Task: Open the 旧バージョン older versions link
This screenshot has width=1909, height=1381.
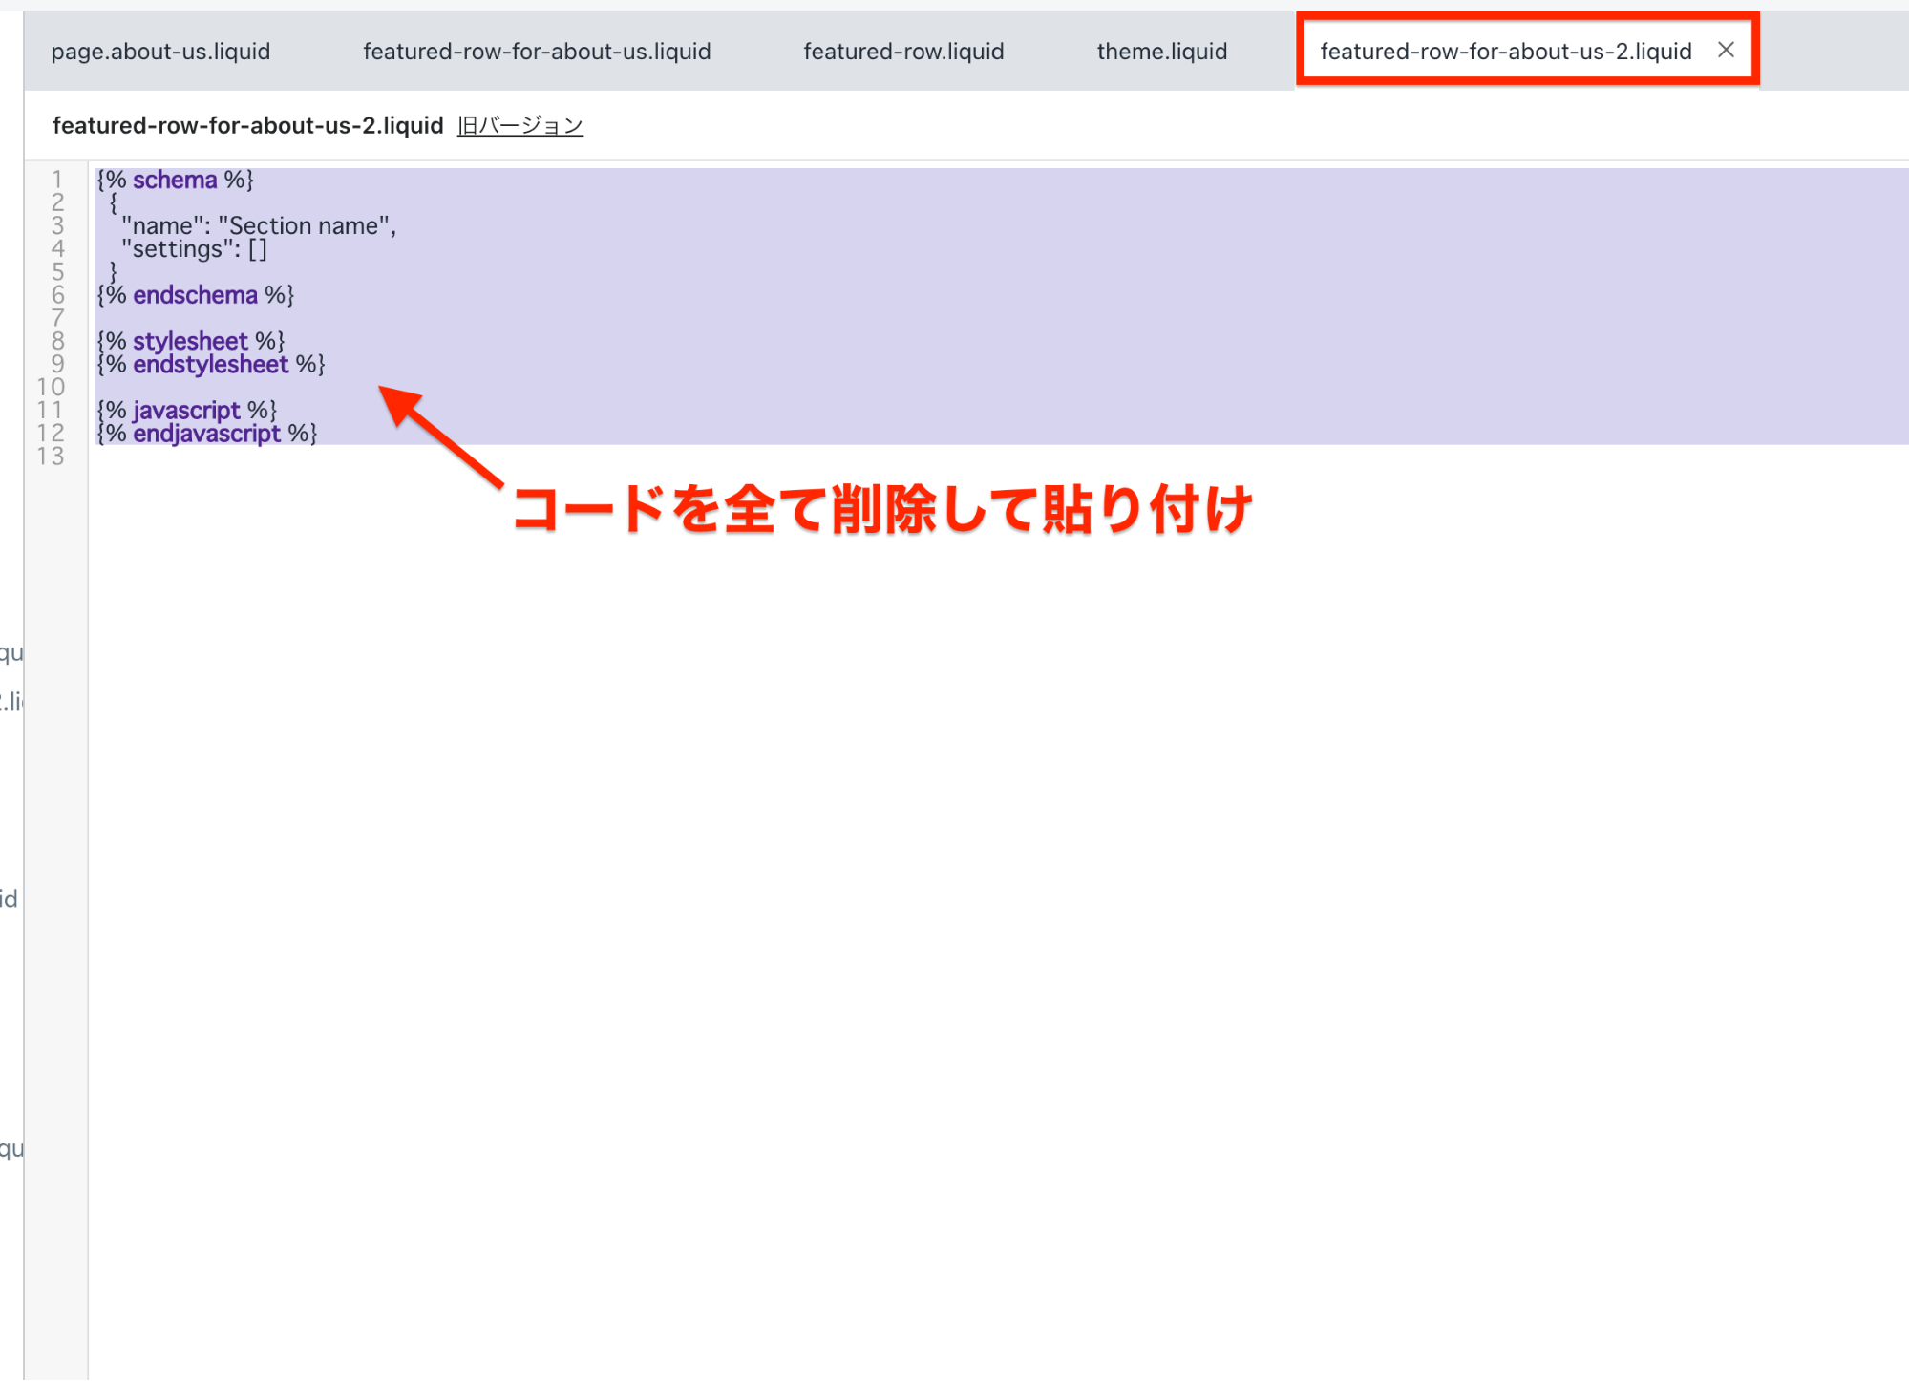Action: (520, 126)
